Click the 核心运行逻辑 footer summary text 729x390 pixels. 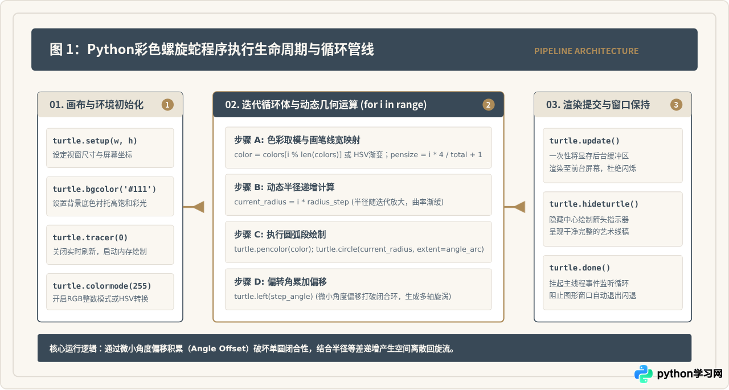point(252,348)
